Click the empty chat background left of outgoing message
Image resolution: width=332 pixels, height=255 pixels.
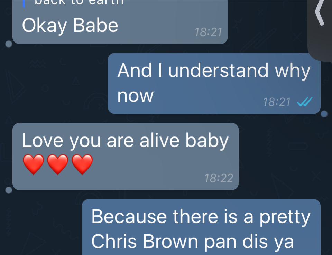[53, 85]
